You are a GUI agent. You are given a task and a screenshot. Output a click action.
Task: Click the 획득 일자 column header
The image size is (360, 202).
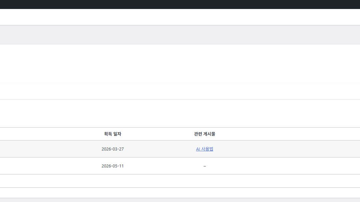pyautogui.click(x=113, y=134)
